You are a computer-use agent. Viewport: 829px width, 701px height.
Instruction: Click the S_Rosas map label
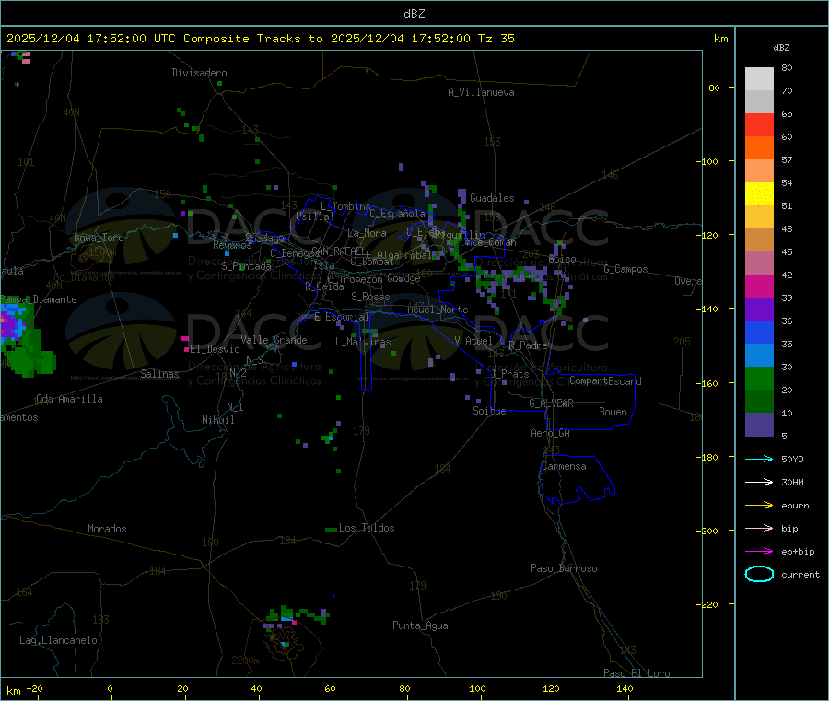[x=370, y=297]
